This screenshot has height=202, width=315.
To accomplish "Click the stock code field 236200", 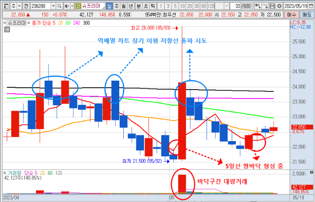I will click(40, 6).
